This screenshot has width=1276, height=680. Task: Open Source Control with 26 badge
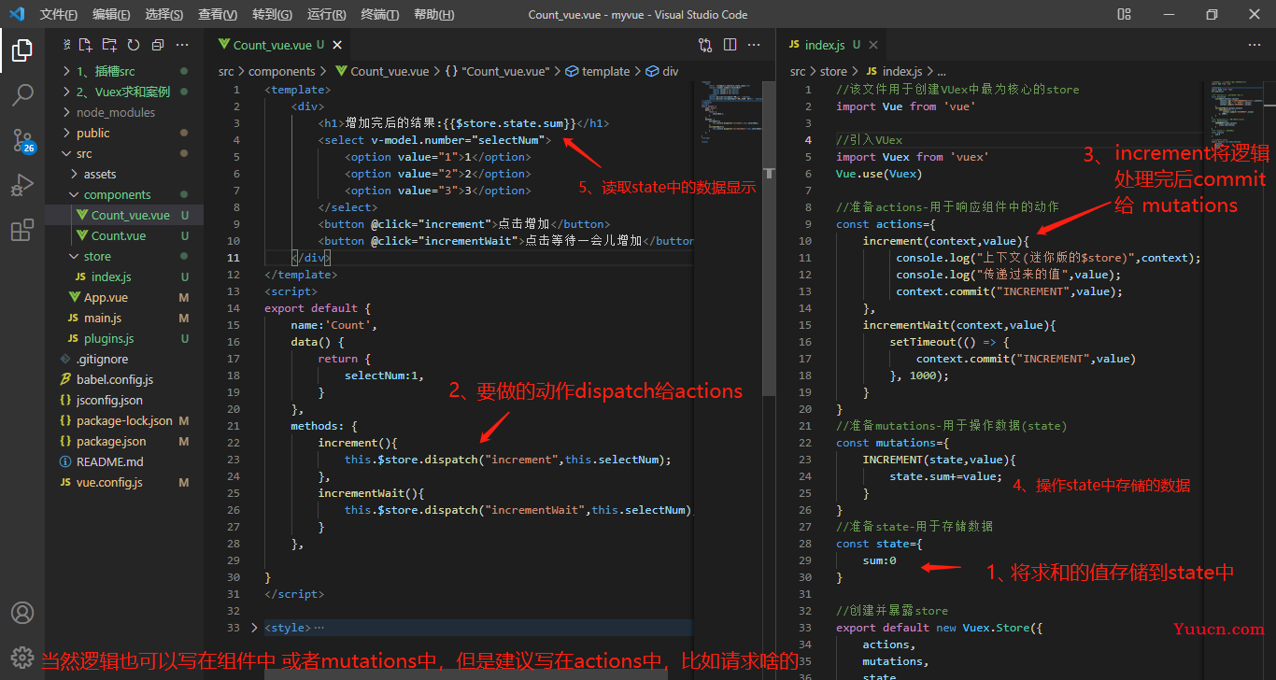22,140
